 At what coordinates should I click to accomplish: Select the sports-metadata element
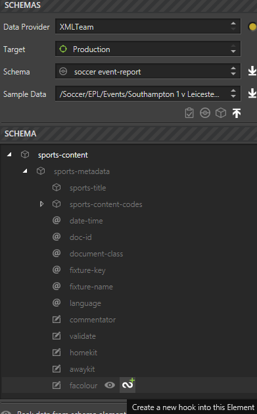[x=82, y=171]
